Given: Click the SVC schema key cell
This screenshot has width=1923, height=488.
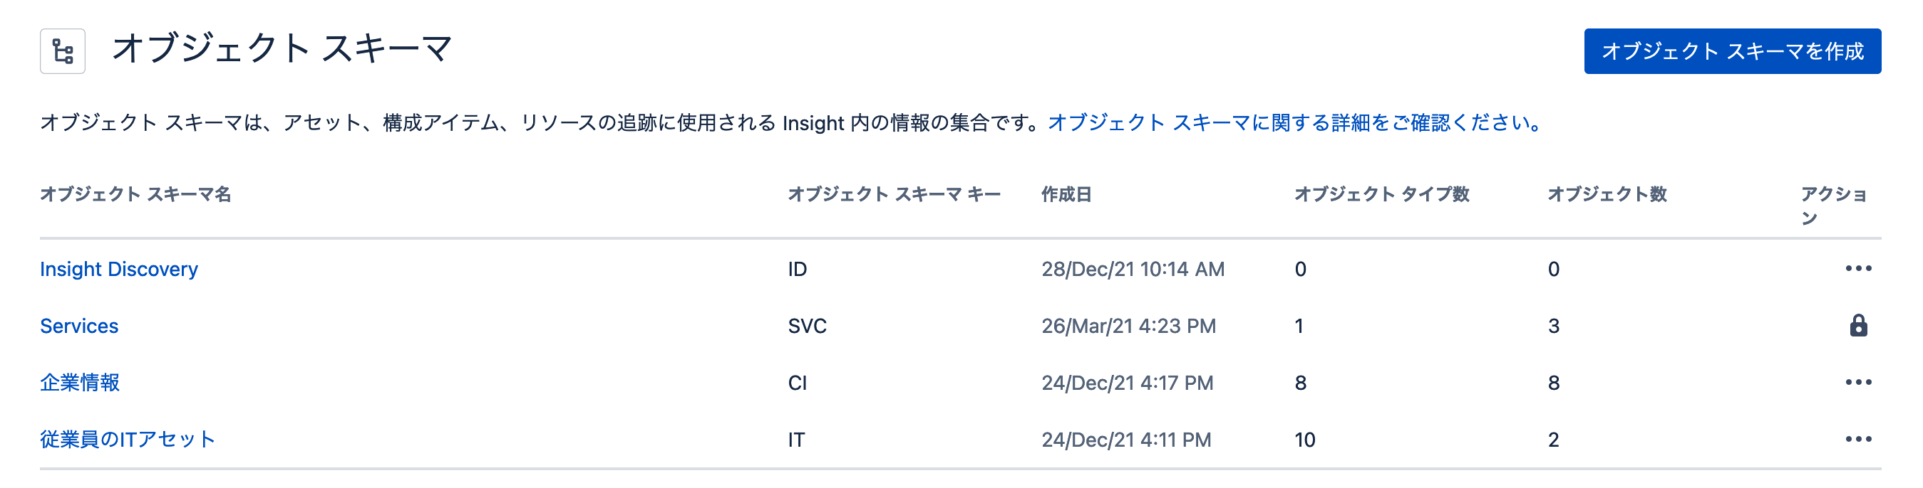Looking at the screenshot, I should pyautogui.click(x=807, y=326).
